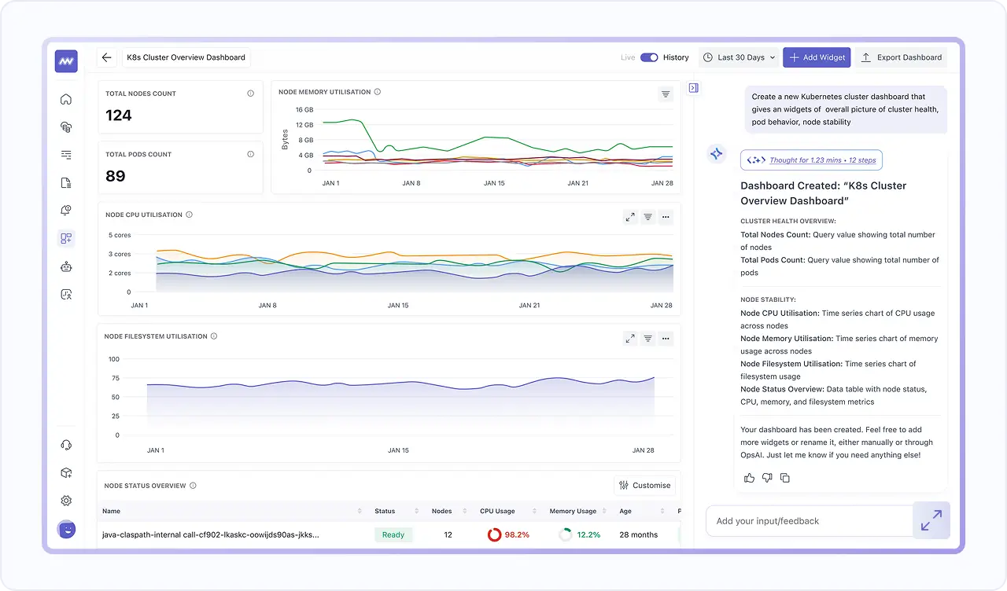
Task: Click the Add Widget button
Action: [x=817, y=57]
